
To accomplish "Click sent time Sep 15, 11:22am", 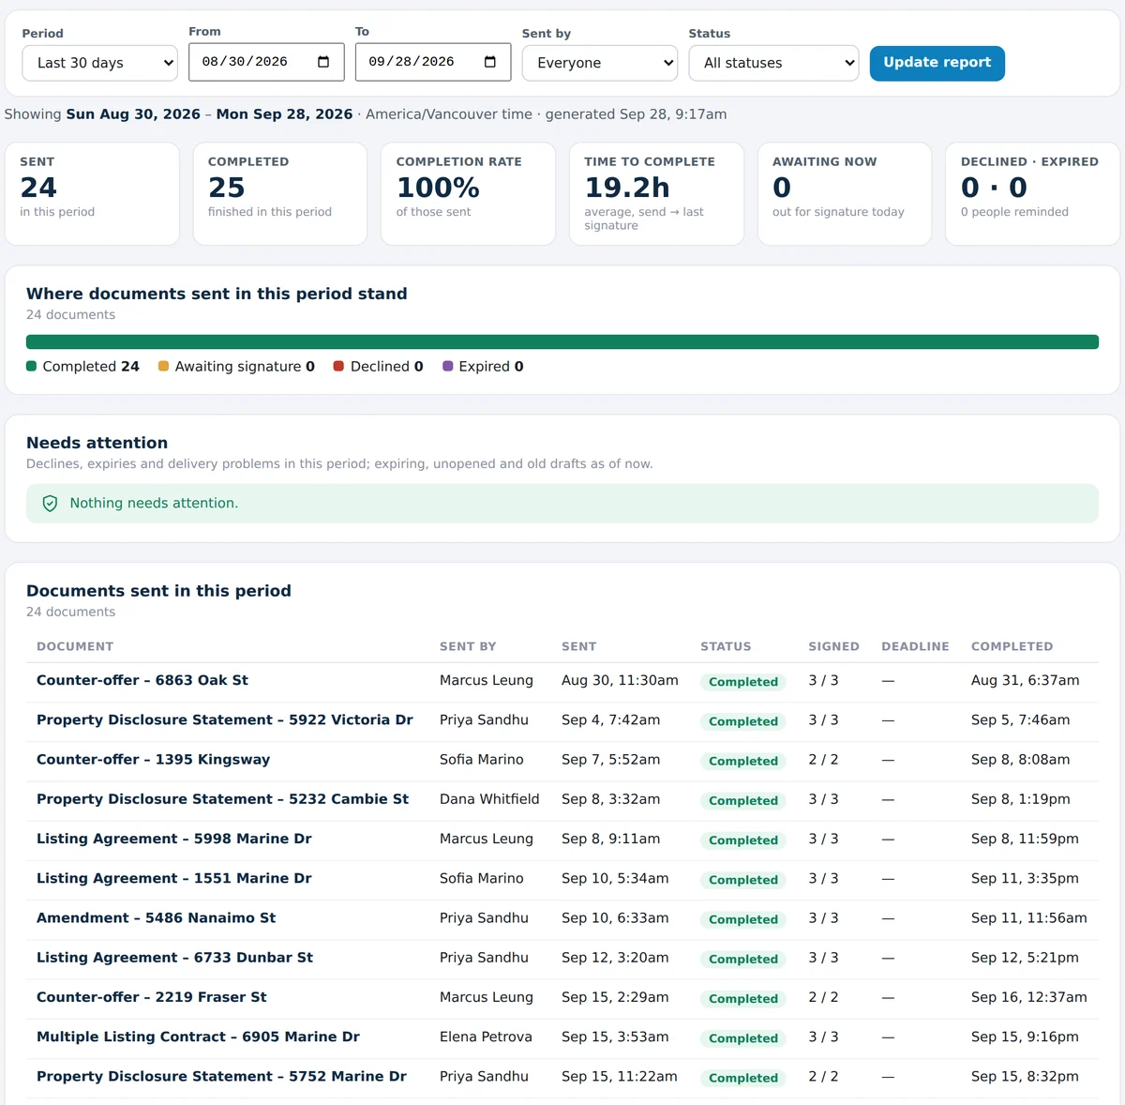I will (x=619, y=1077).
